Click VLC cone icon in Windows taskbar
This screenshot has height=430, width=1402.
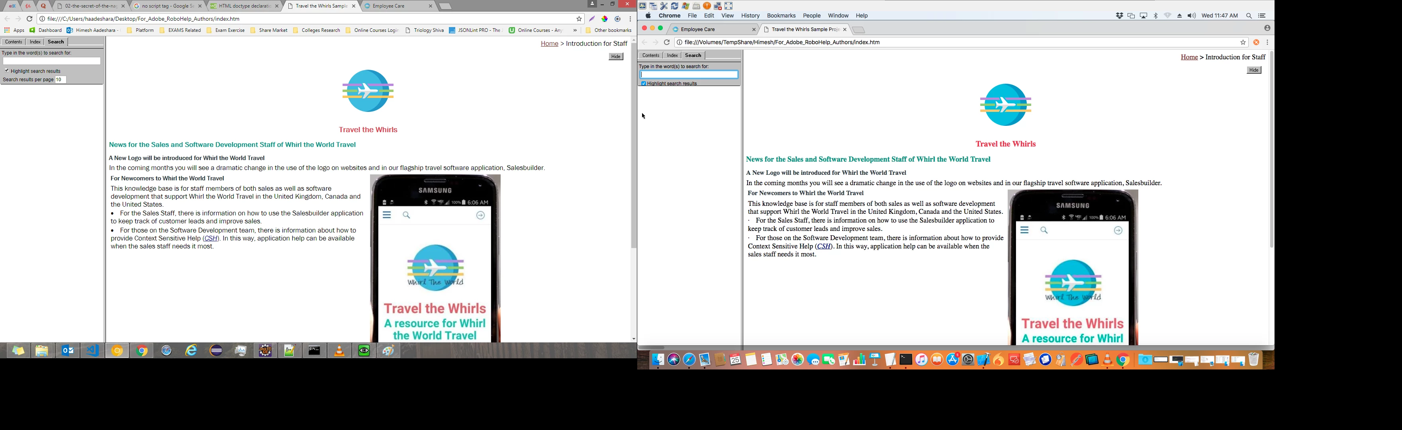tap(339, 351)
